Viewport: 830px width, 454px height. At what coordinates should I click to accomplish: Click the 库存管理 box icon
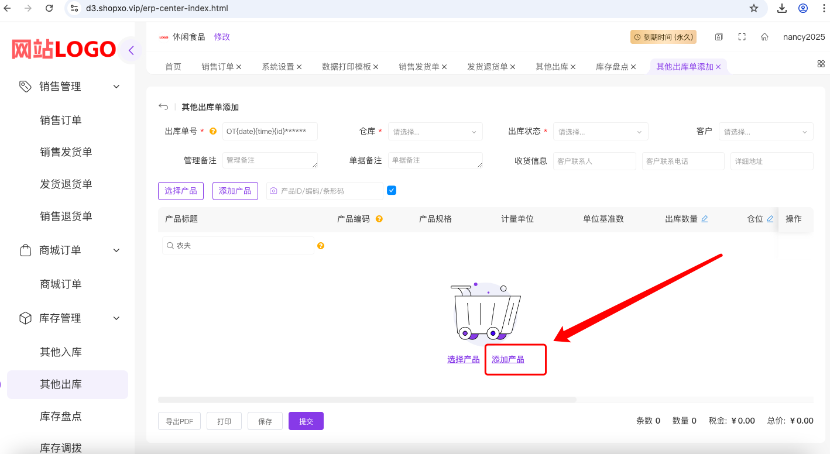tap(25, 318)
